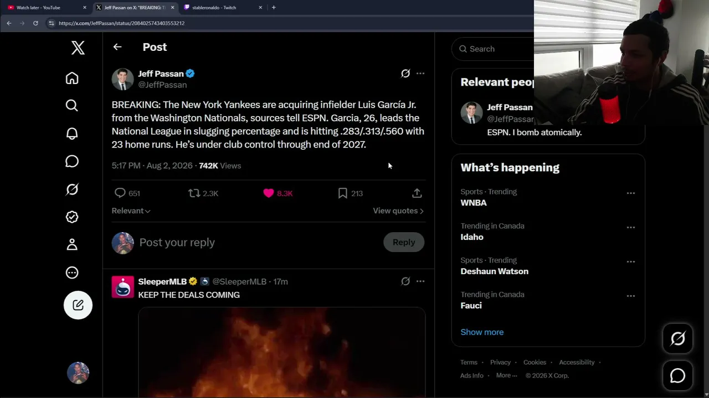The image size is (709, 398).
Task: Click the reply icon with 651 replies
Action: pos(127,193)
